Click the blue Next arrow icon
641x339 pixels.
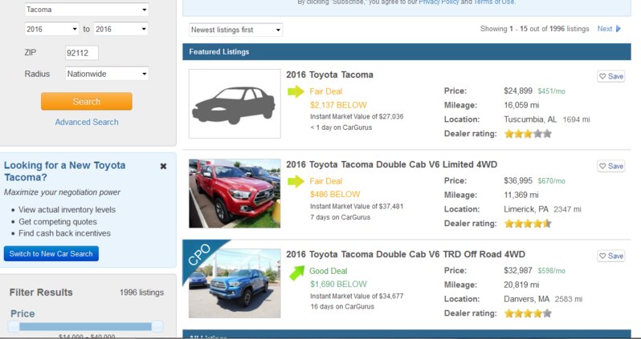point(619,29)
